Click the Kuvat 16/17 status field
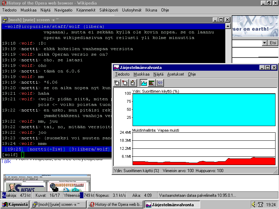Viewport: 279px width, 209px height. coord(48,195)
